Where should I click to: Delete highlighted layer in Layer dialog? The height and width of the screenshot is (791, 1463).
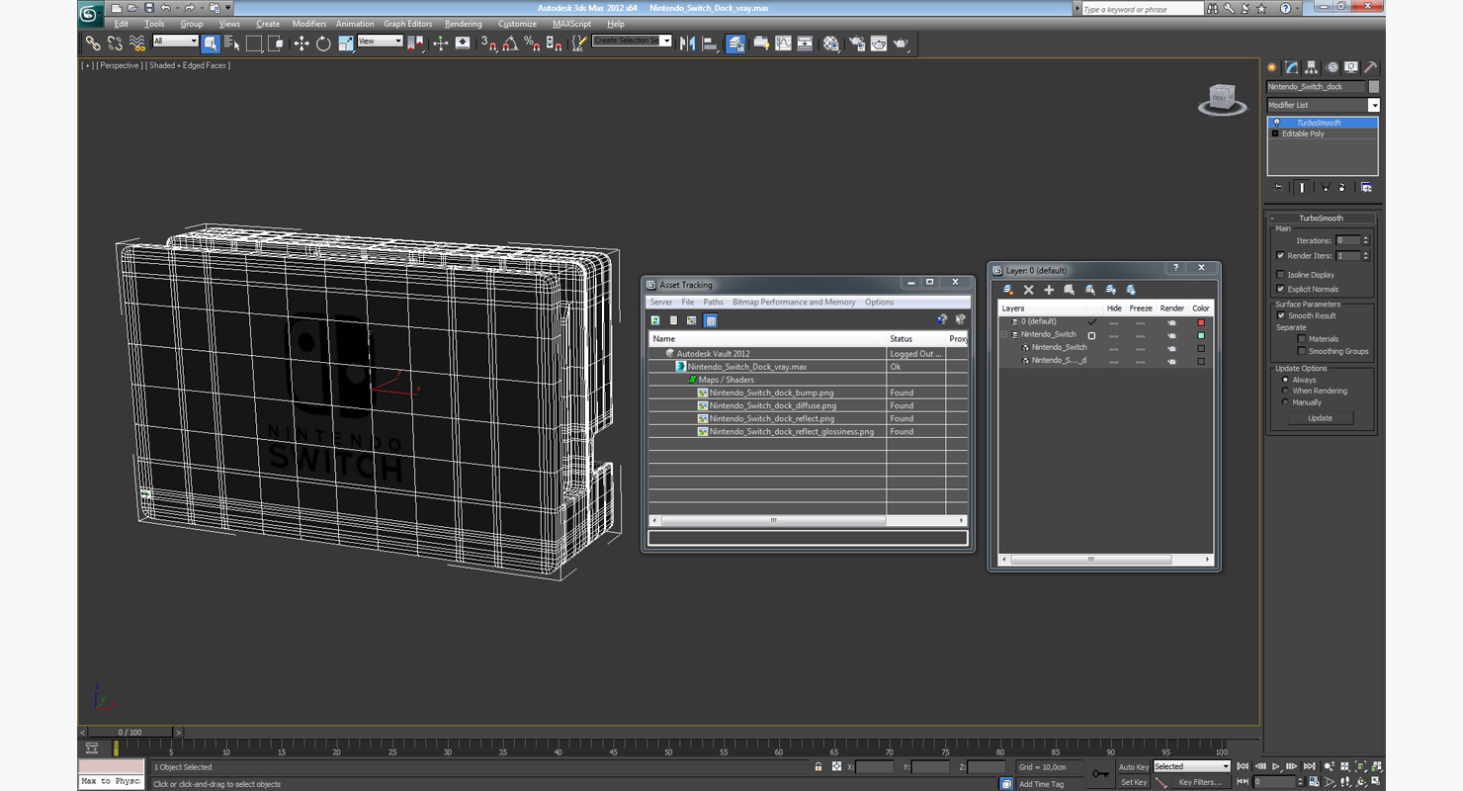[1028, 290]
